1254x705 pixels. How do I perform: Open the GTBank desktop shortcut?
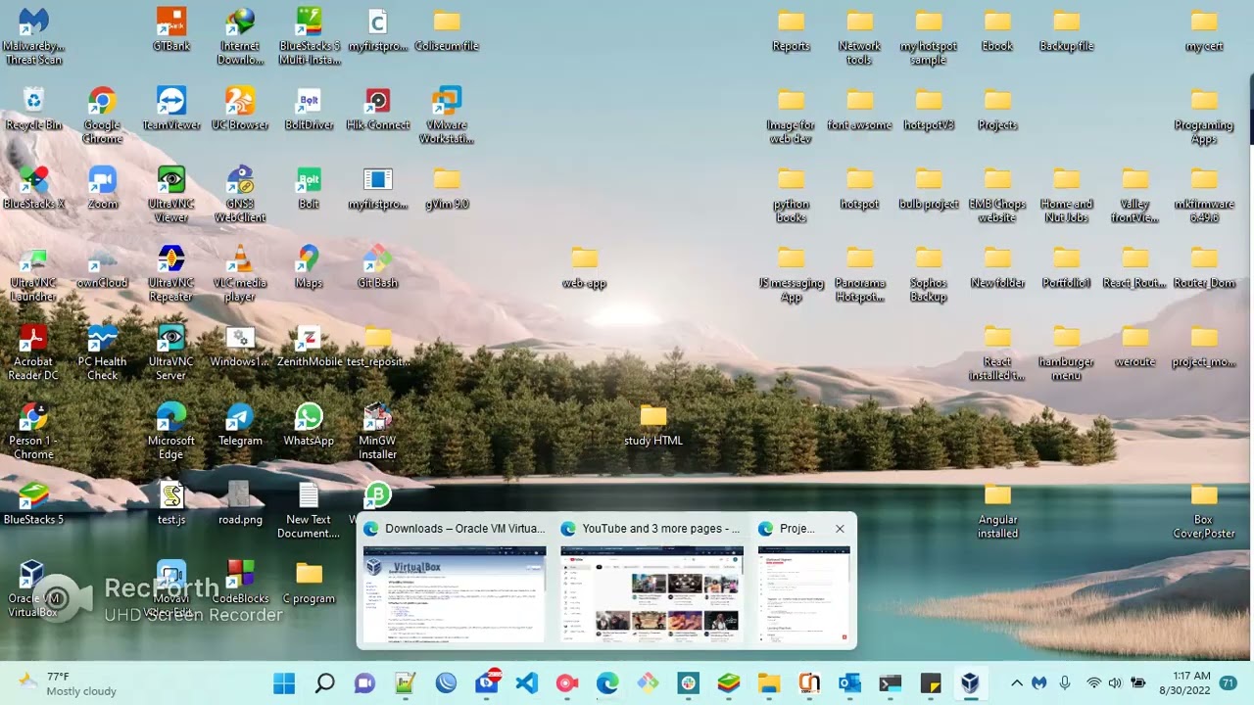171,29
